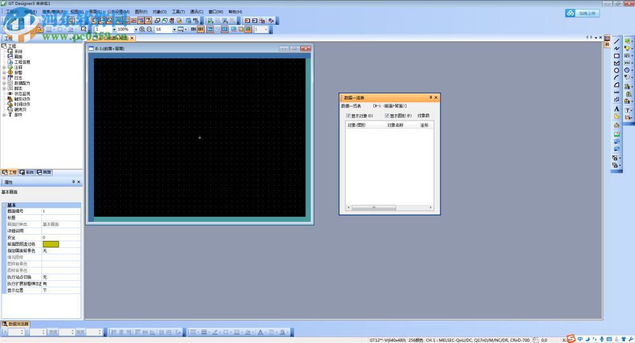Screen dimensions: 635x343
Task: Open the 通讯(C) menu
Action: pyautogui.click(x=197, y=12)
